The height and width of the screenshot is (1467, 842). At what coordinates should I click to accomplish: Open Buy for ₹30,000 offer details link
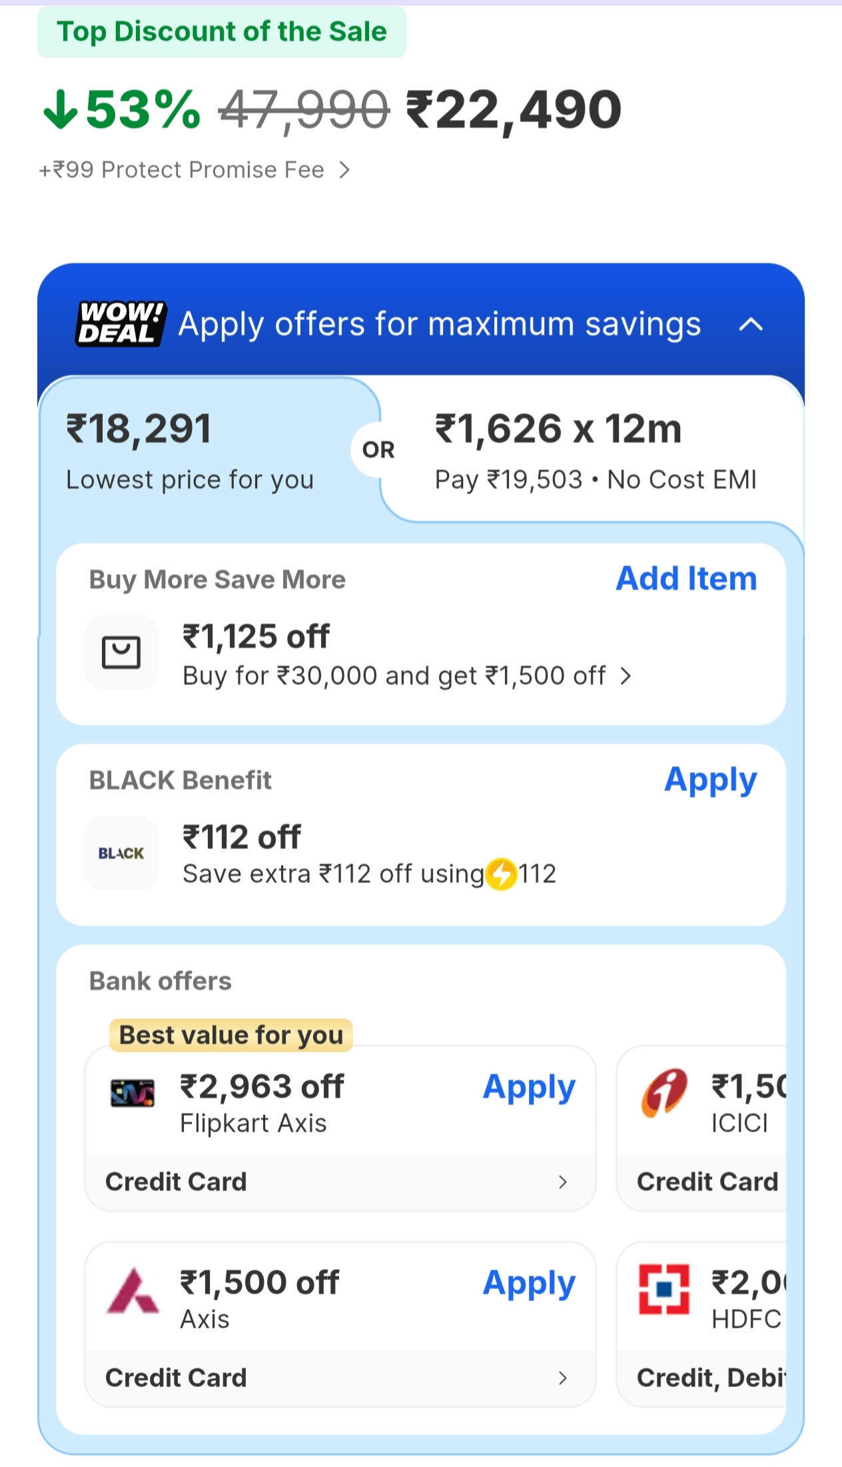406,677
